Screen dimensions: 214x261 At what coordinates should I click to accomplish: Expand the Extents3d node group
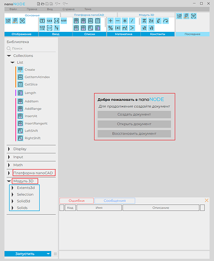13,188
